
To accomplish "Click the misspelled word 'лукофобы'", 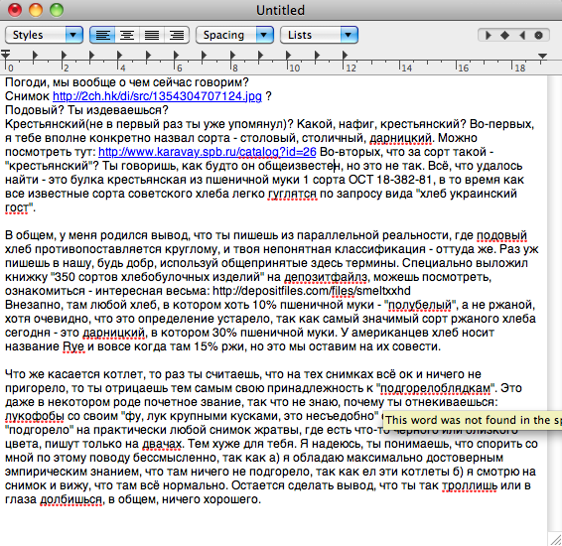I will pyautogui.click(x=35, y=416).
